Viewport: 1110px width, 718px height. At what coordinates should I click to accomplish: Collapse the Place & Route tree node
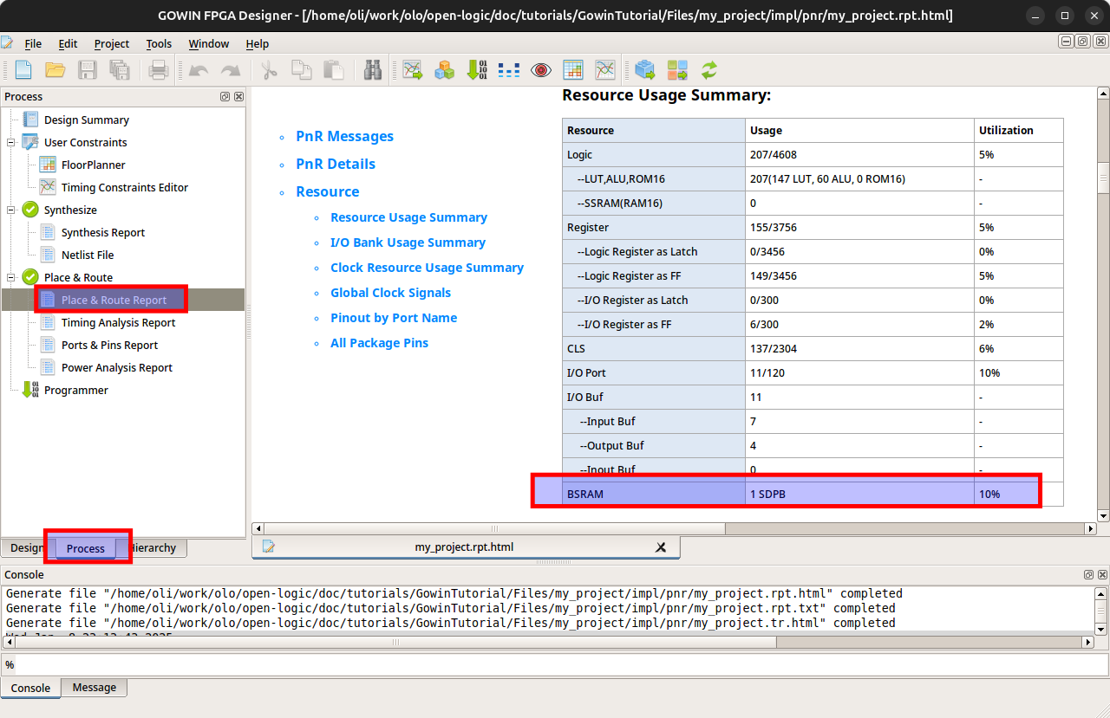11,277
